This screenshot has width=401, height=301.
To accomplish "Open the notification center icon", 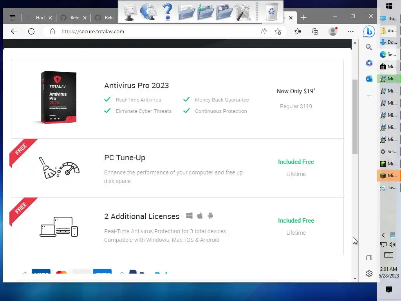I will [x=389, y=289].
